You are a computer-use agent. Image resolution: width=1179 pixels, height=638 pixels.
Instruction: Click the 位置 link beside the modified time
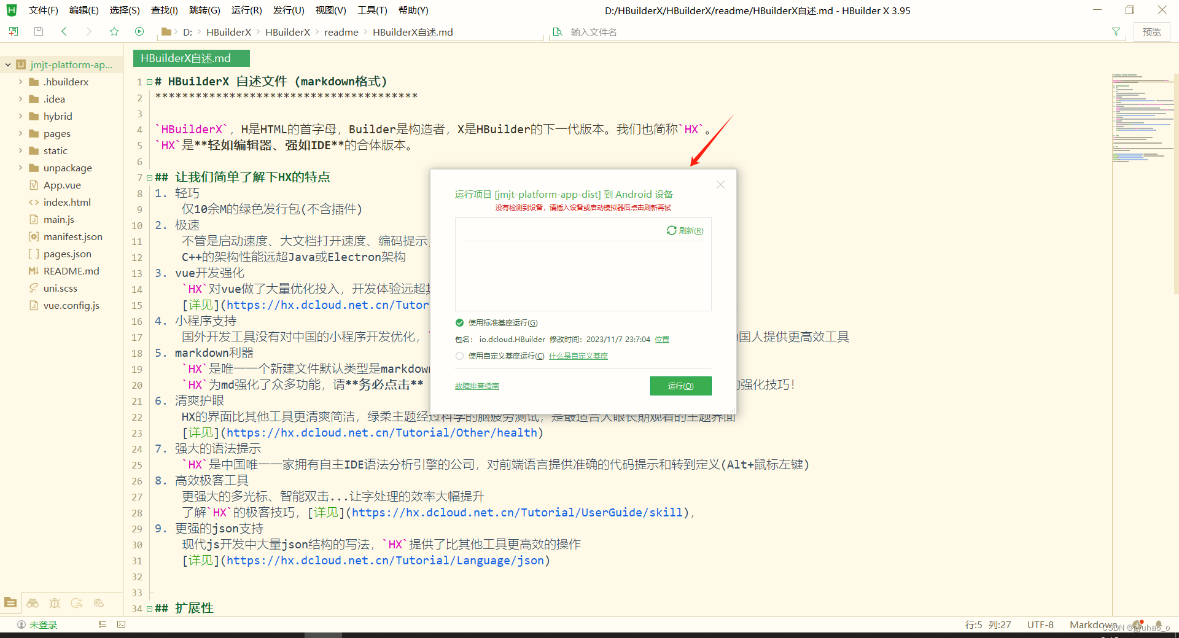(662, 339)
